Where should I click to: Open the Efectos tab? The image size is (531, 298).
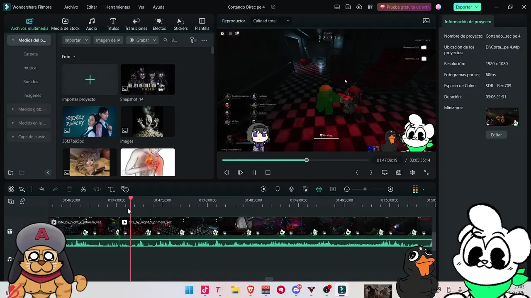pyautogui.click(x=159, y=24)
